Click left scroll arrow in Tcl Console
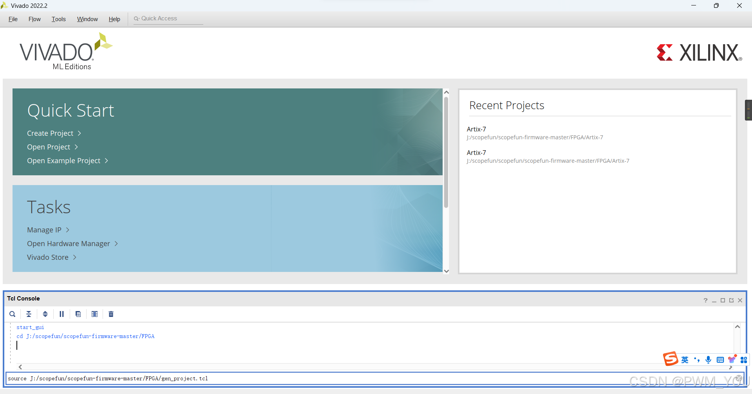 pyautogui.click(x=20, y=367)
